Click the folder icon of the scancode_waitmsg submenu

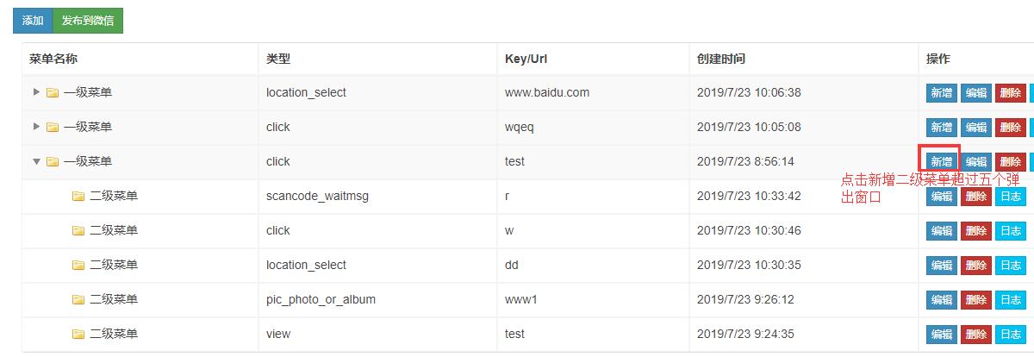[78, 196]
